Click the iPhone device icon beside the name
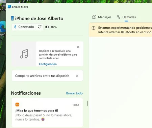152x128 pixels. point(12,18)
